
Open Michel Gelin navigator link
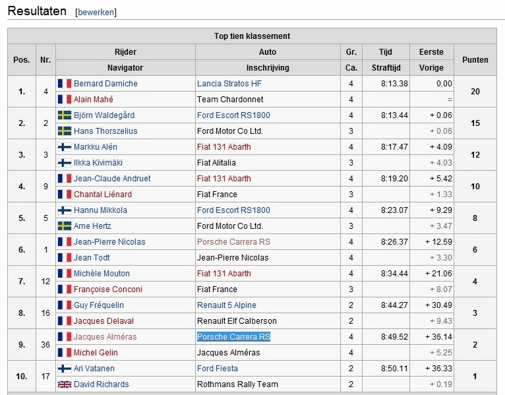pos(96,353)
